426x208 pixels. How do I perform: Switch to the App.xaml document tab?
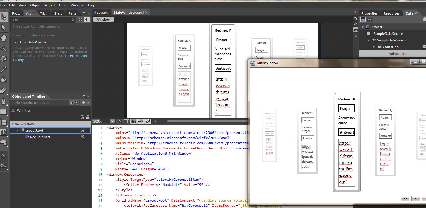[x=101, y=13]
